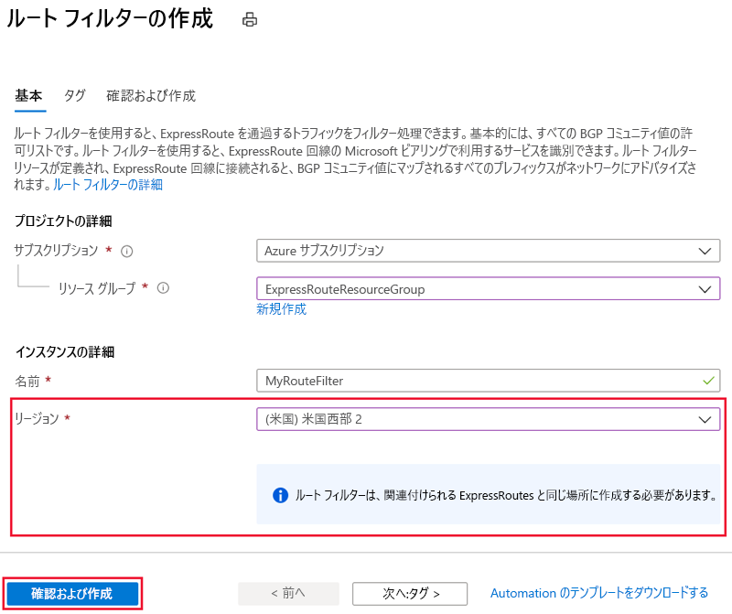Screen dimensions: 732x614
Task: Click the disabled < 前へ button
Action: pos(288,594)
